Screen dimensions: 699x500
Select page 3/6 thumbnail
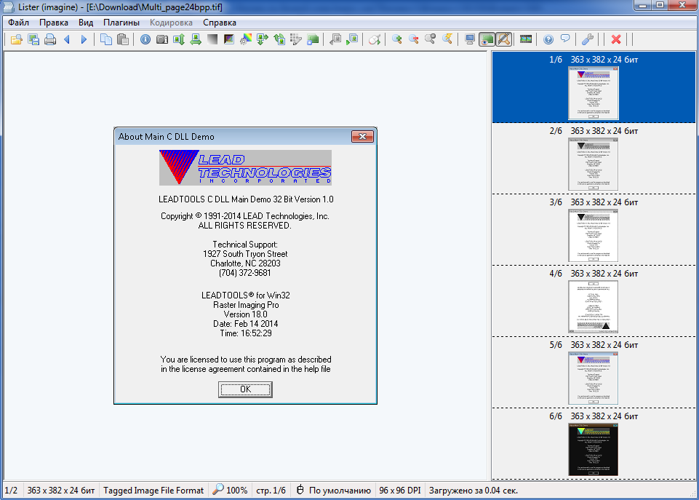click(x=594, y=236)
